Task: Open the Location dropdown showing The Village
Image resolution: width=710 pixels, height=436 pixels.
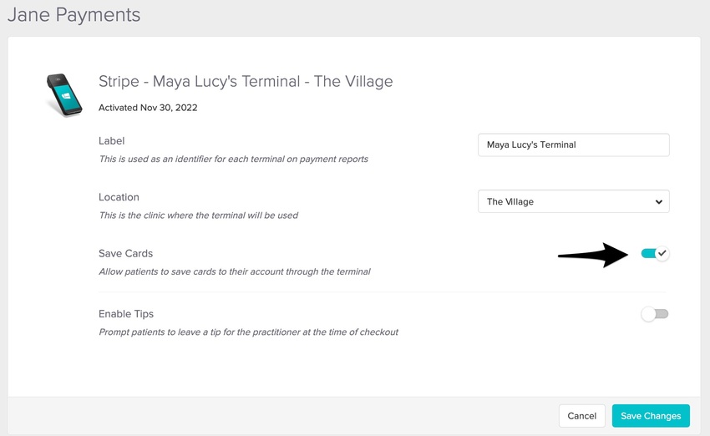Action: 573,201
